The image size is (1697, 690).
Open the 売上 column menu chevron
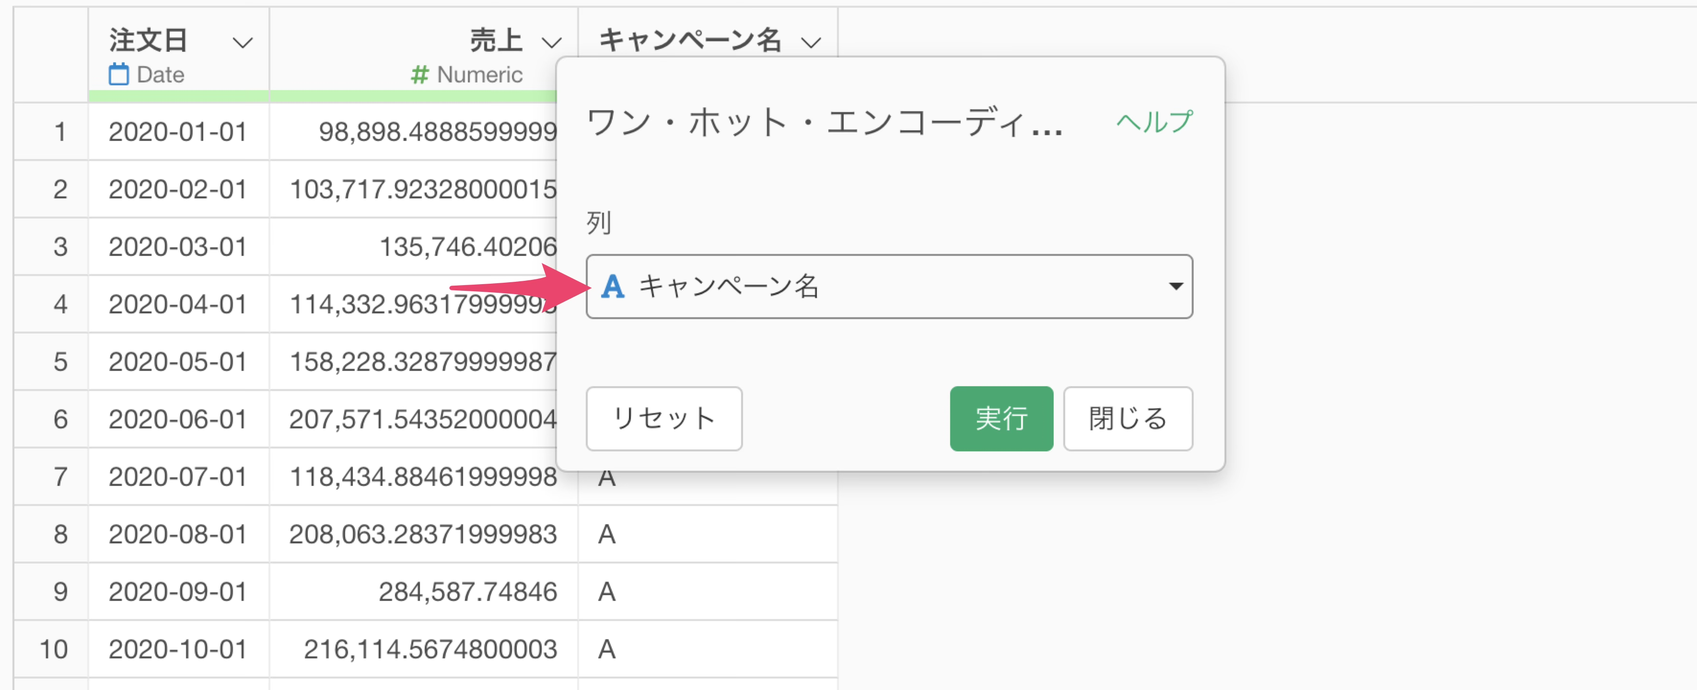click(551, 43)
